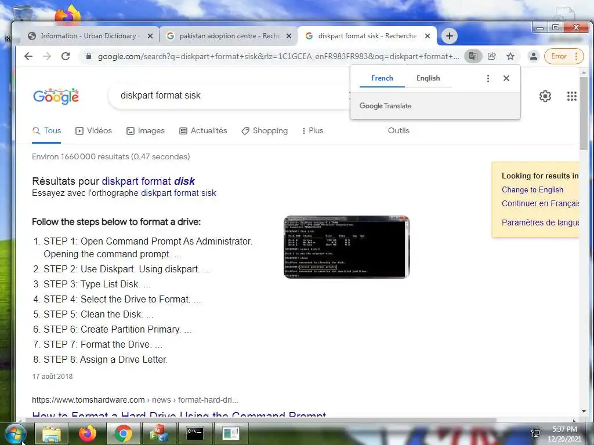
Task: Open the Chrome profile avatar icon
Action: [534, 56]
